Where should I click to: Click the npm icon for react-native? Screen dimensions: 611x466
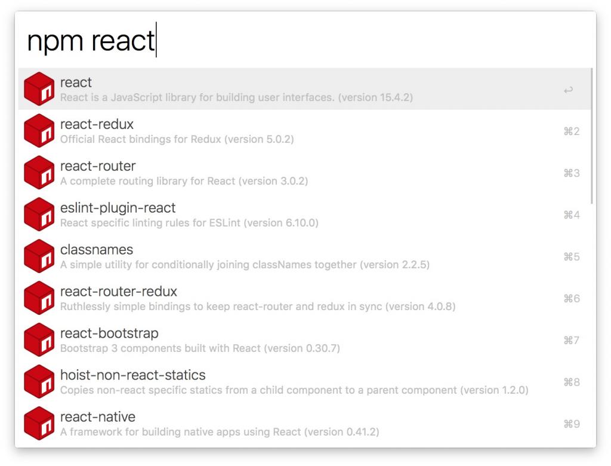(x=39, y=423)
